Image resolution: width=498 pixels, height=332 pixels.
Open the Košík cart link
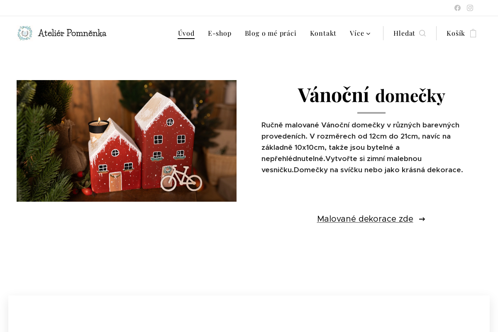coord(456,33)
